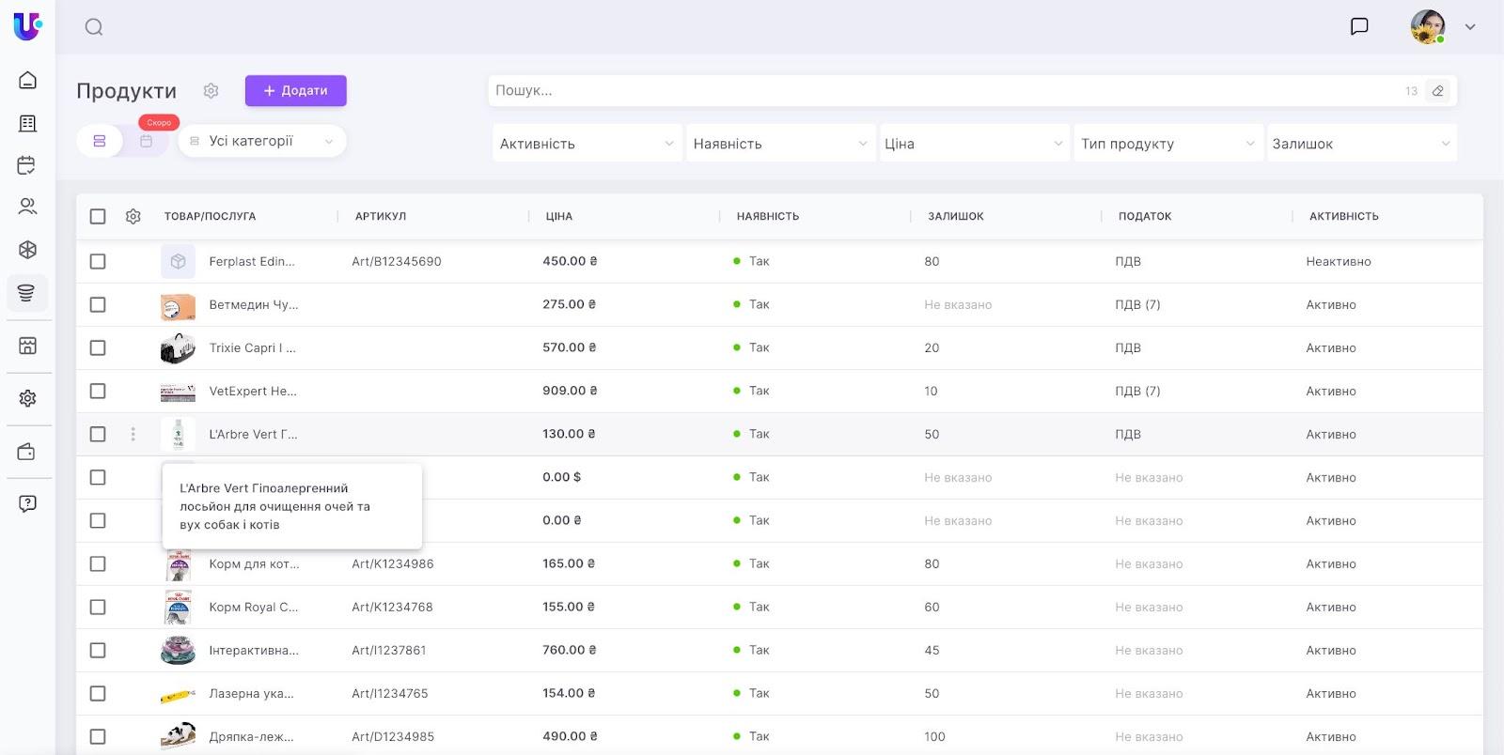Expand the Активність filter dropdown
Viewport: 1504px width, 755px height.
(587, 144)
